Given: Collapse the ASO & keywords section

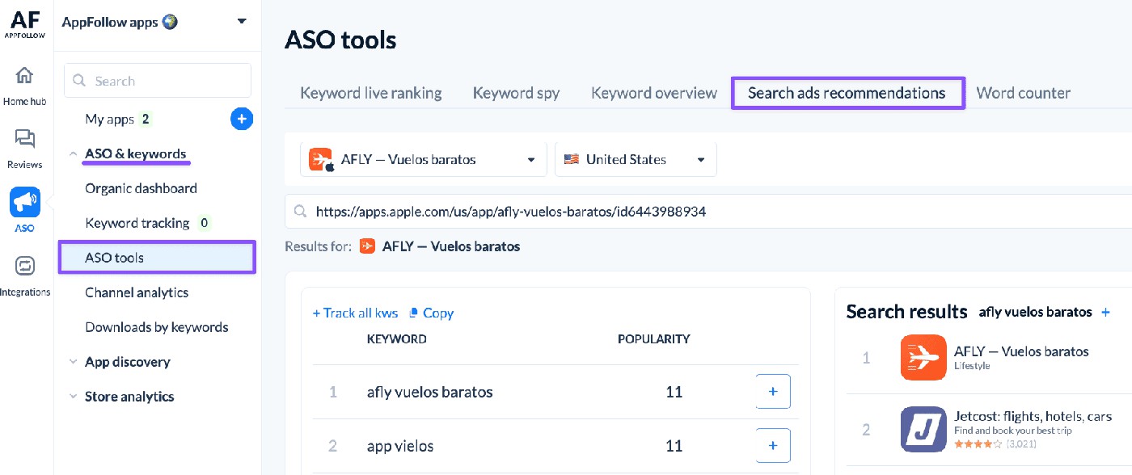Looking at the screenshot, I should [74, 153].
